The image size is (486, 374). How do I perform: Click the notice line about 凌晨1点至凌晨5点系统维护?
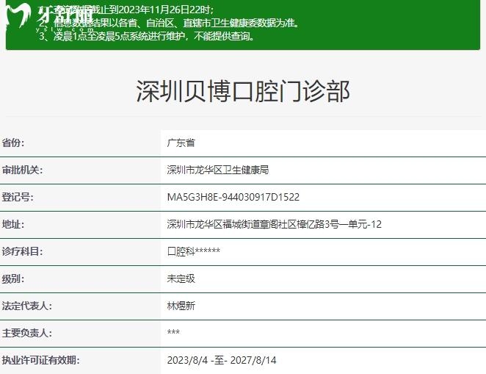147,36
